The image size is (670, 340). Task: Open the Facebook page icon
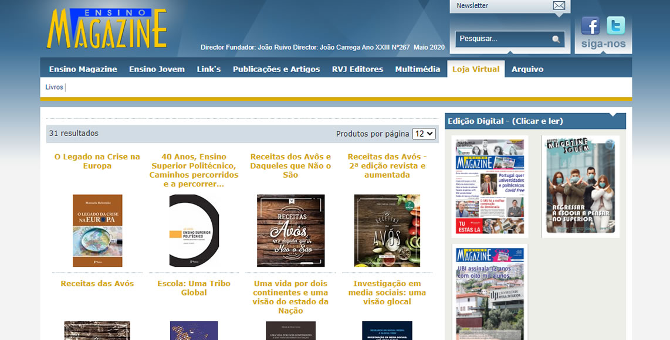point(590,26)
